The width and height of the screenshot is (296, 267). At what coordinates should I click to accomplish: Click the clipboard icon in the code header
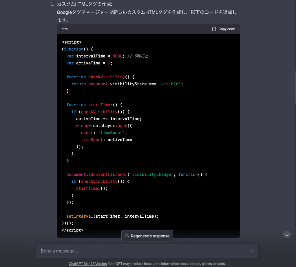[x=214, y=29]
